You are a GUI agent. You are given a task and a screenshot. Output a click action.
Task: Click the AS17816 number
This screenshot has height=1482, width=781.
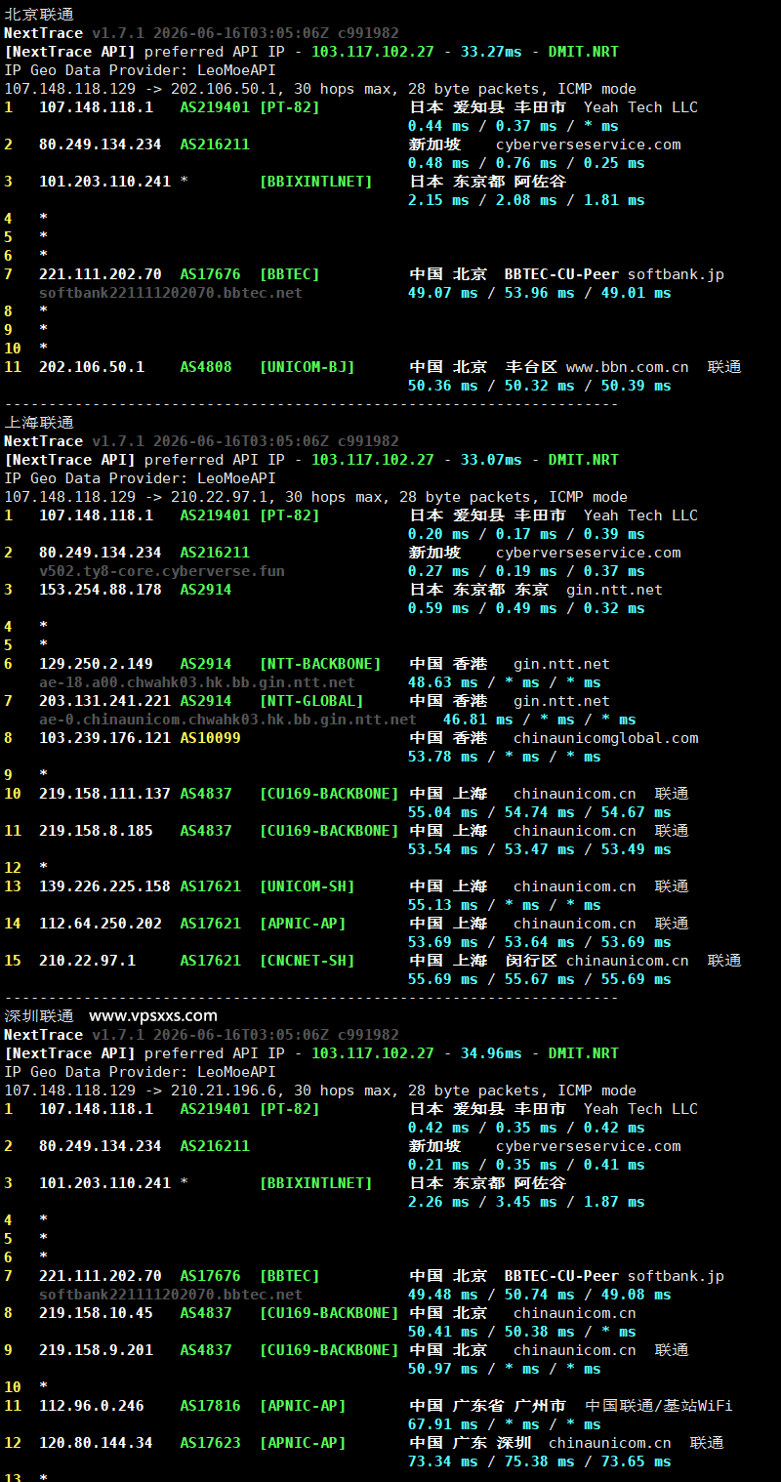pyautogui.click(x=210, y=1406)
